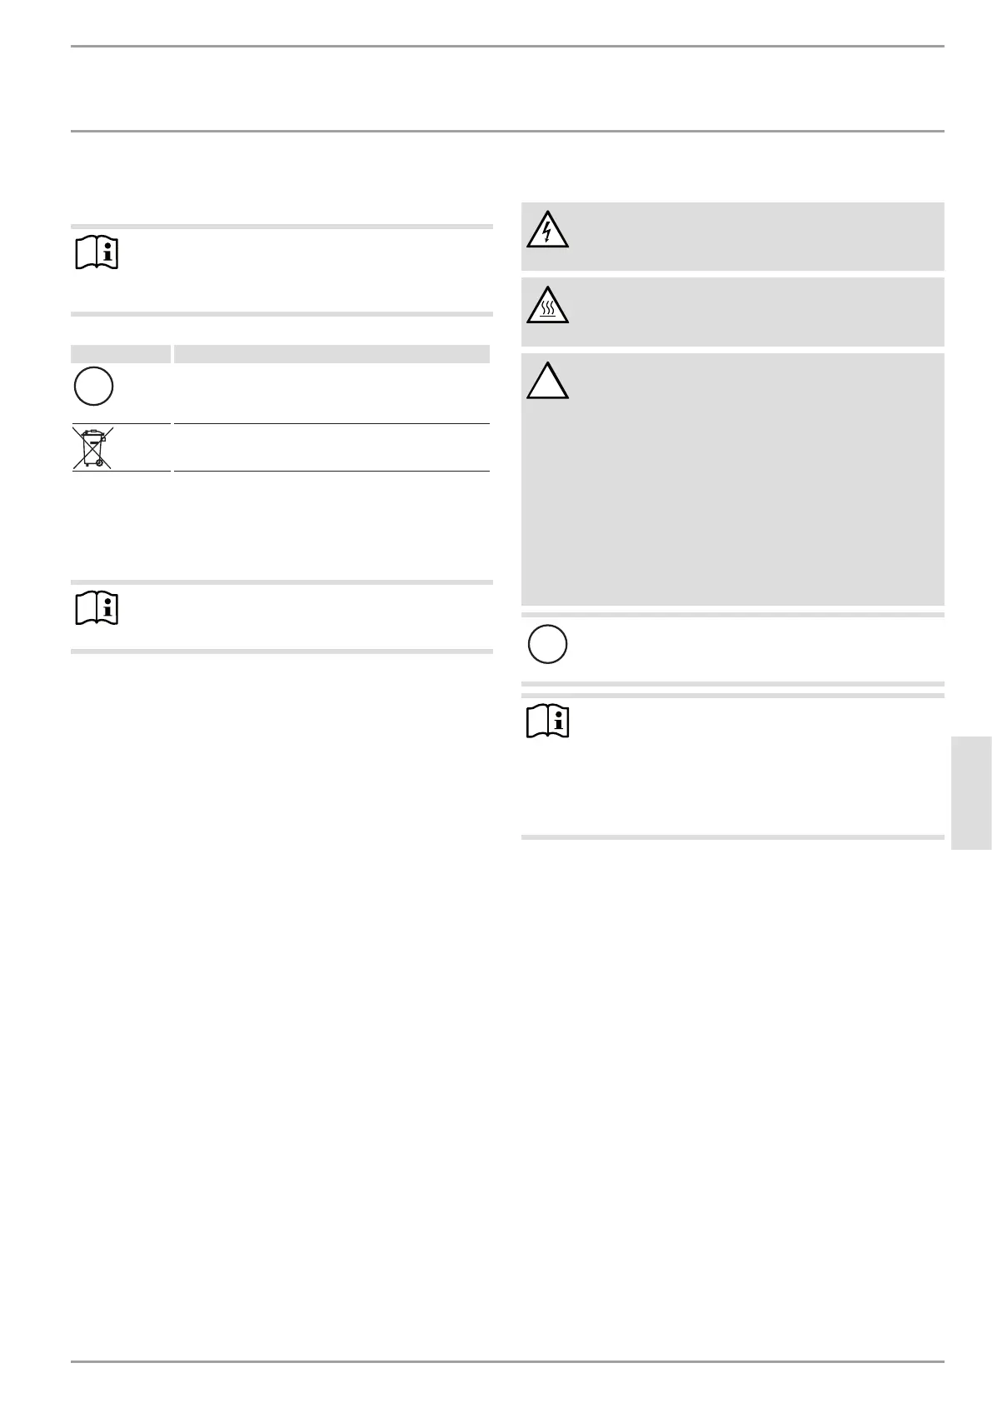Click the empty circle in the symbol table
992x1403 pixels.
(x=93, y=386)
